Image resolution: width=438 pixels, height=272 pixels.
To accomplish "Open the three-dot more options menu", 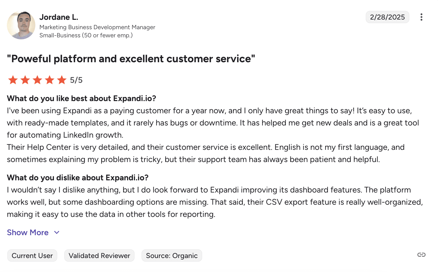I will click(x=421, y=17).
